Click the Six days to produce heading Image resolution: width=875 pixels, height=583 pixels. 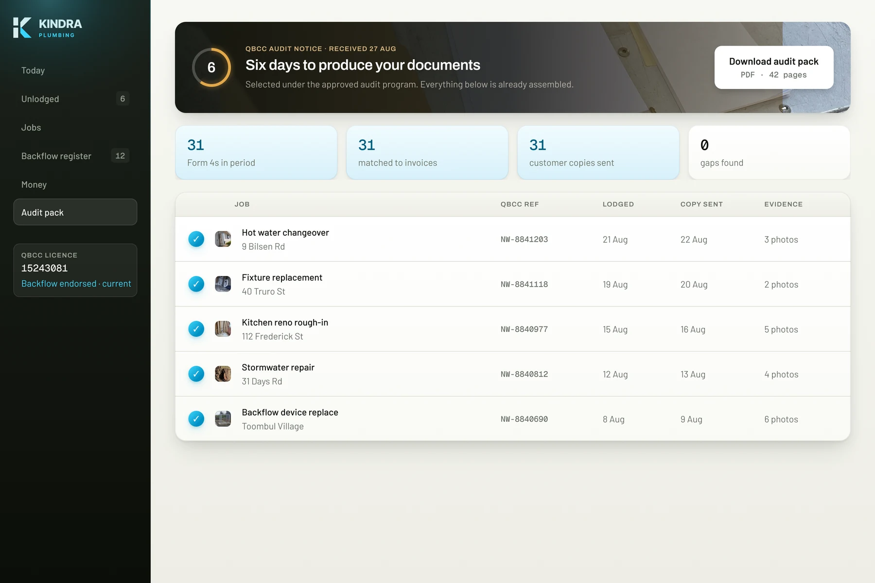tap(363, 65)
